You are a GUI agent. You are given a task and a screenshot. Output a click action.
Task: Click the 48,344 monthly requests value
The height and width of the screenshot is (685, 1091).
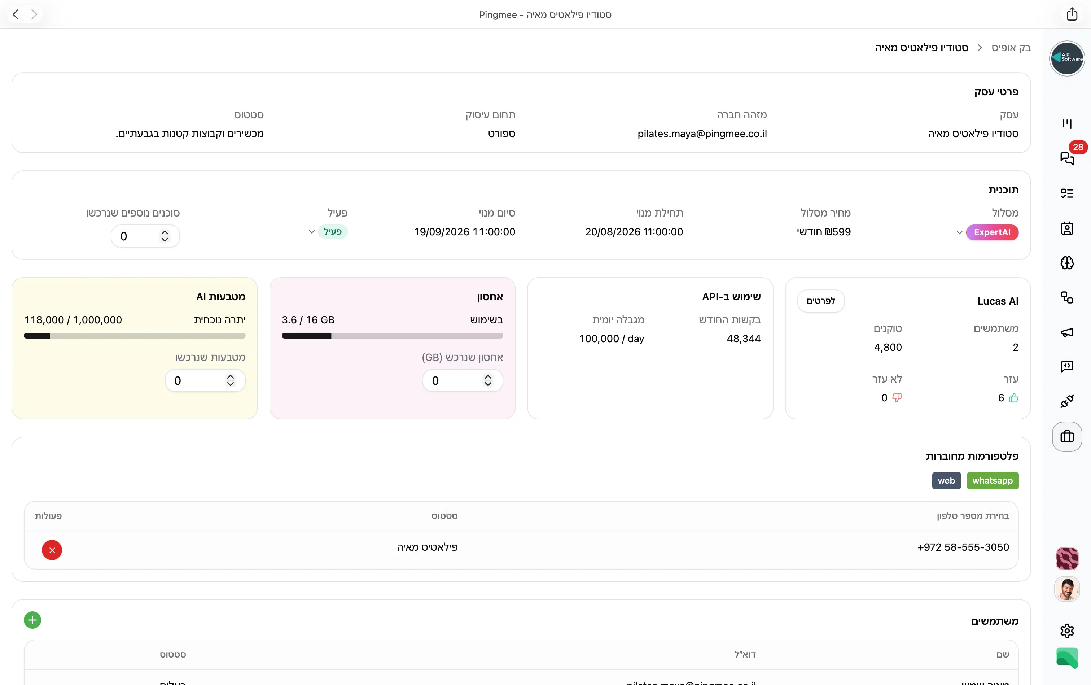744,339
